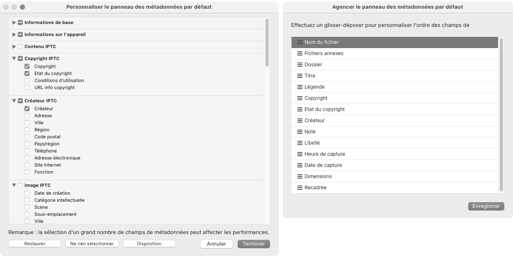This screenshot has height=256, width=513.
Task: Collapse the Créateur IPTC section
Action: [14, 101]
